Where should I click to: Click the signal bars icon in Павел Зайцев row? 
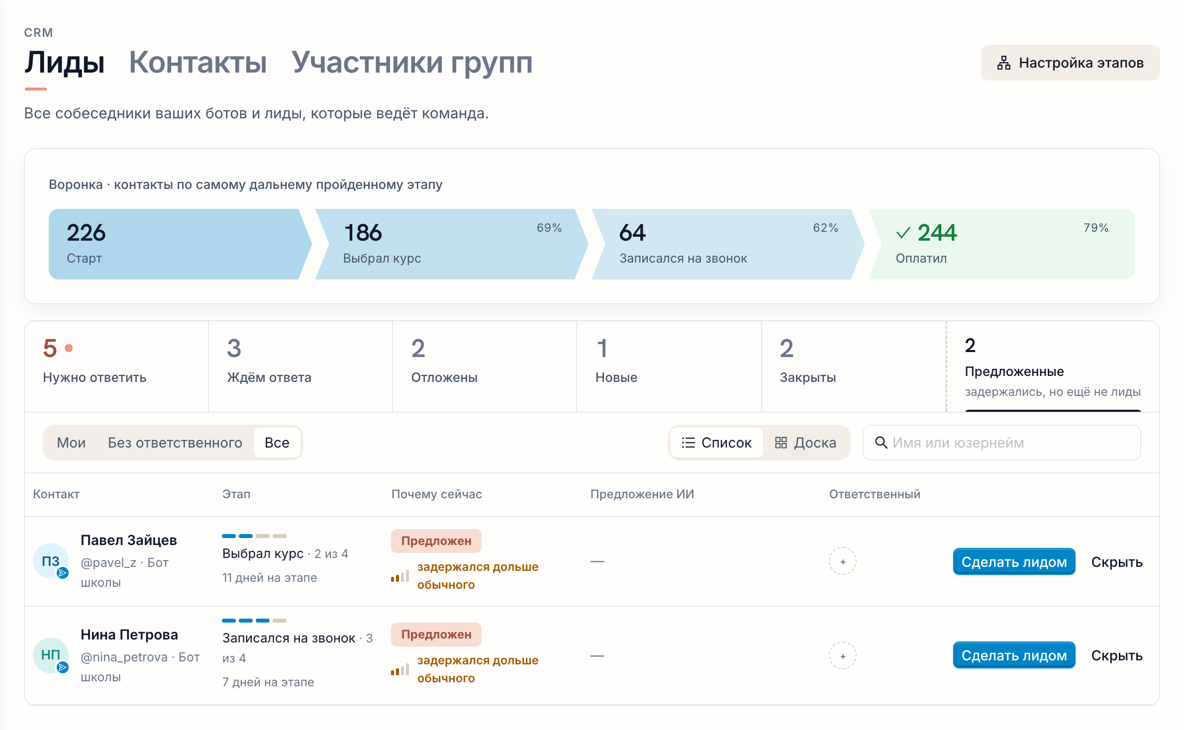400,576
